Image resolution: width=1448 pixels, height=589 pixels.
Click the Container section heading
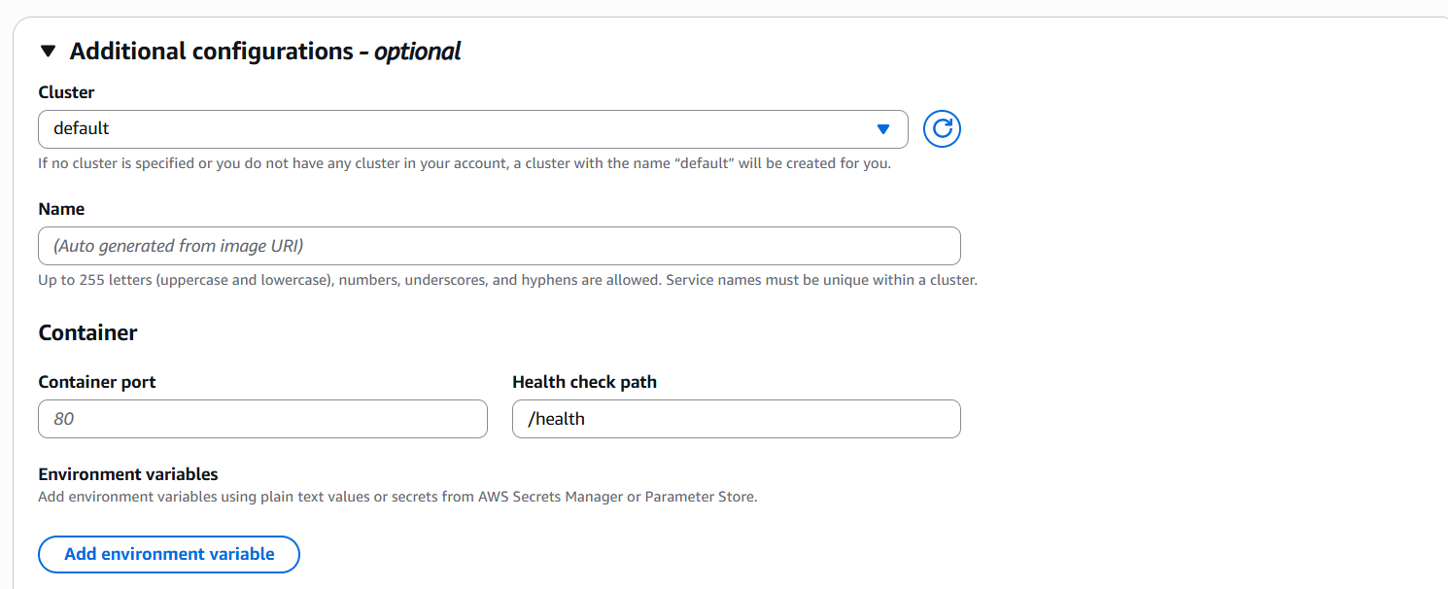coord(87,332)
